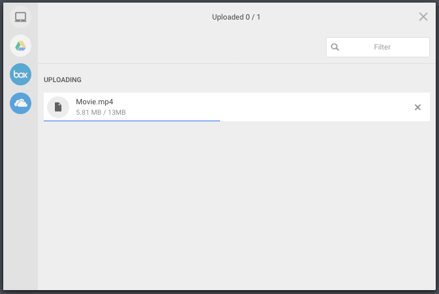Click empty area below the upload list
This screenshot has width=439, height=294.
tap(236, 205)
